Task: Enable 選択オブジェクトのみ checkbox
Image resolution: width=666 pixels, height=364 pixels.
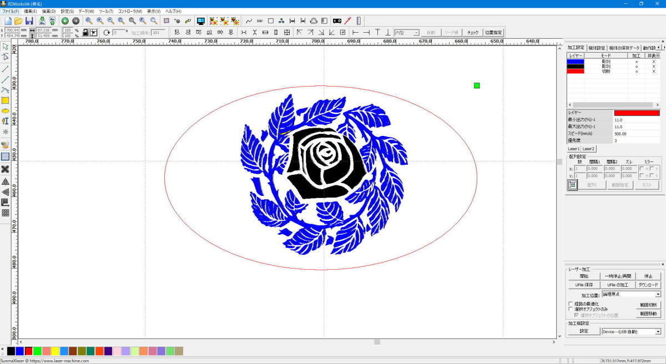Action: click(x=571, y=309)
